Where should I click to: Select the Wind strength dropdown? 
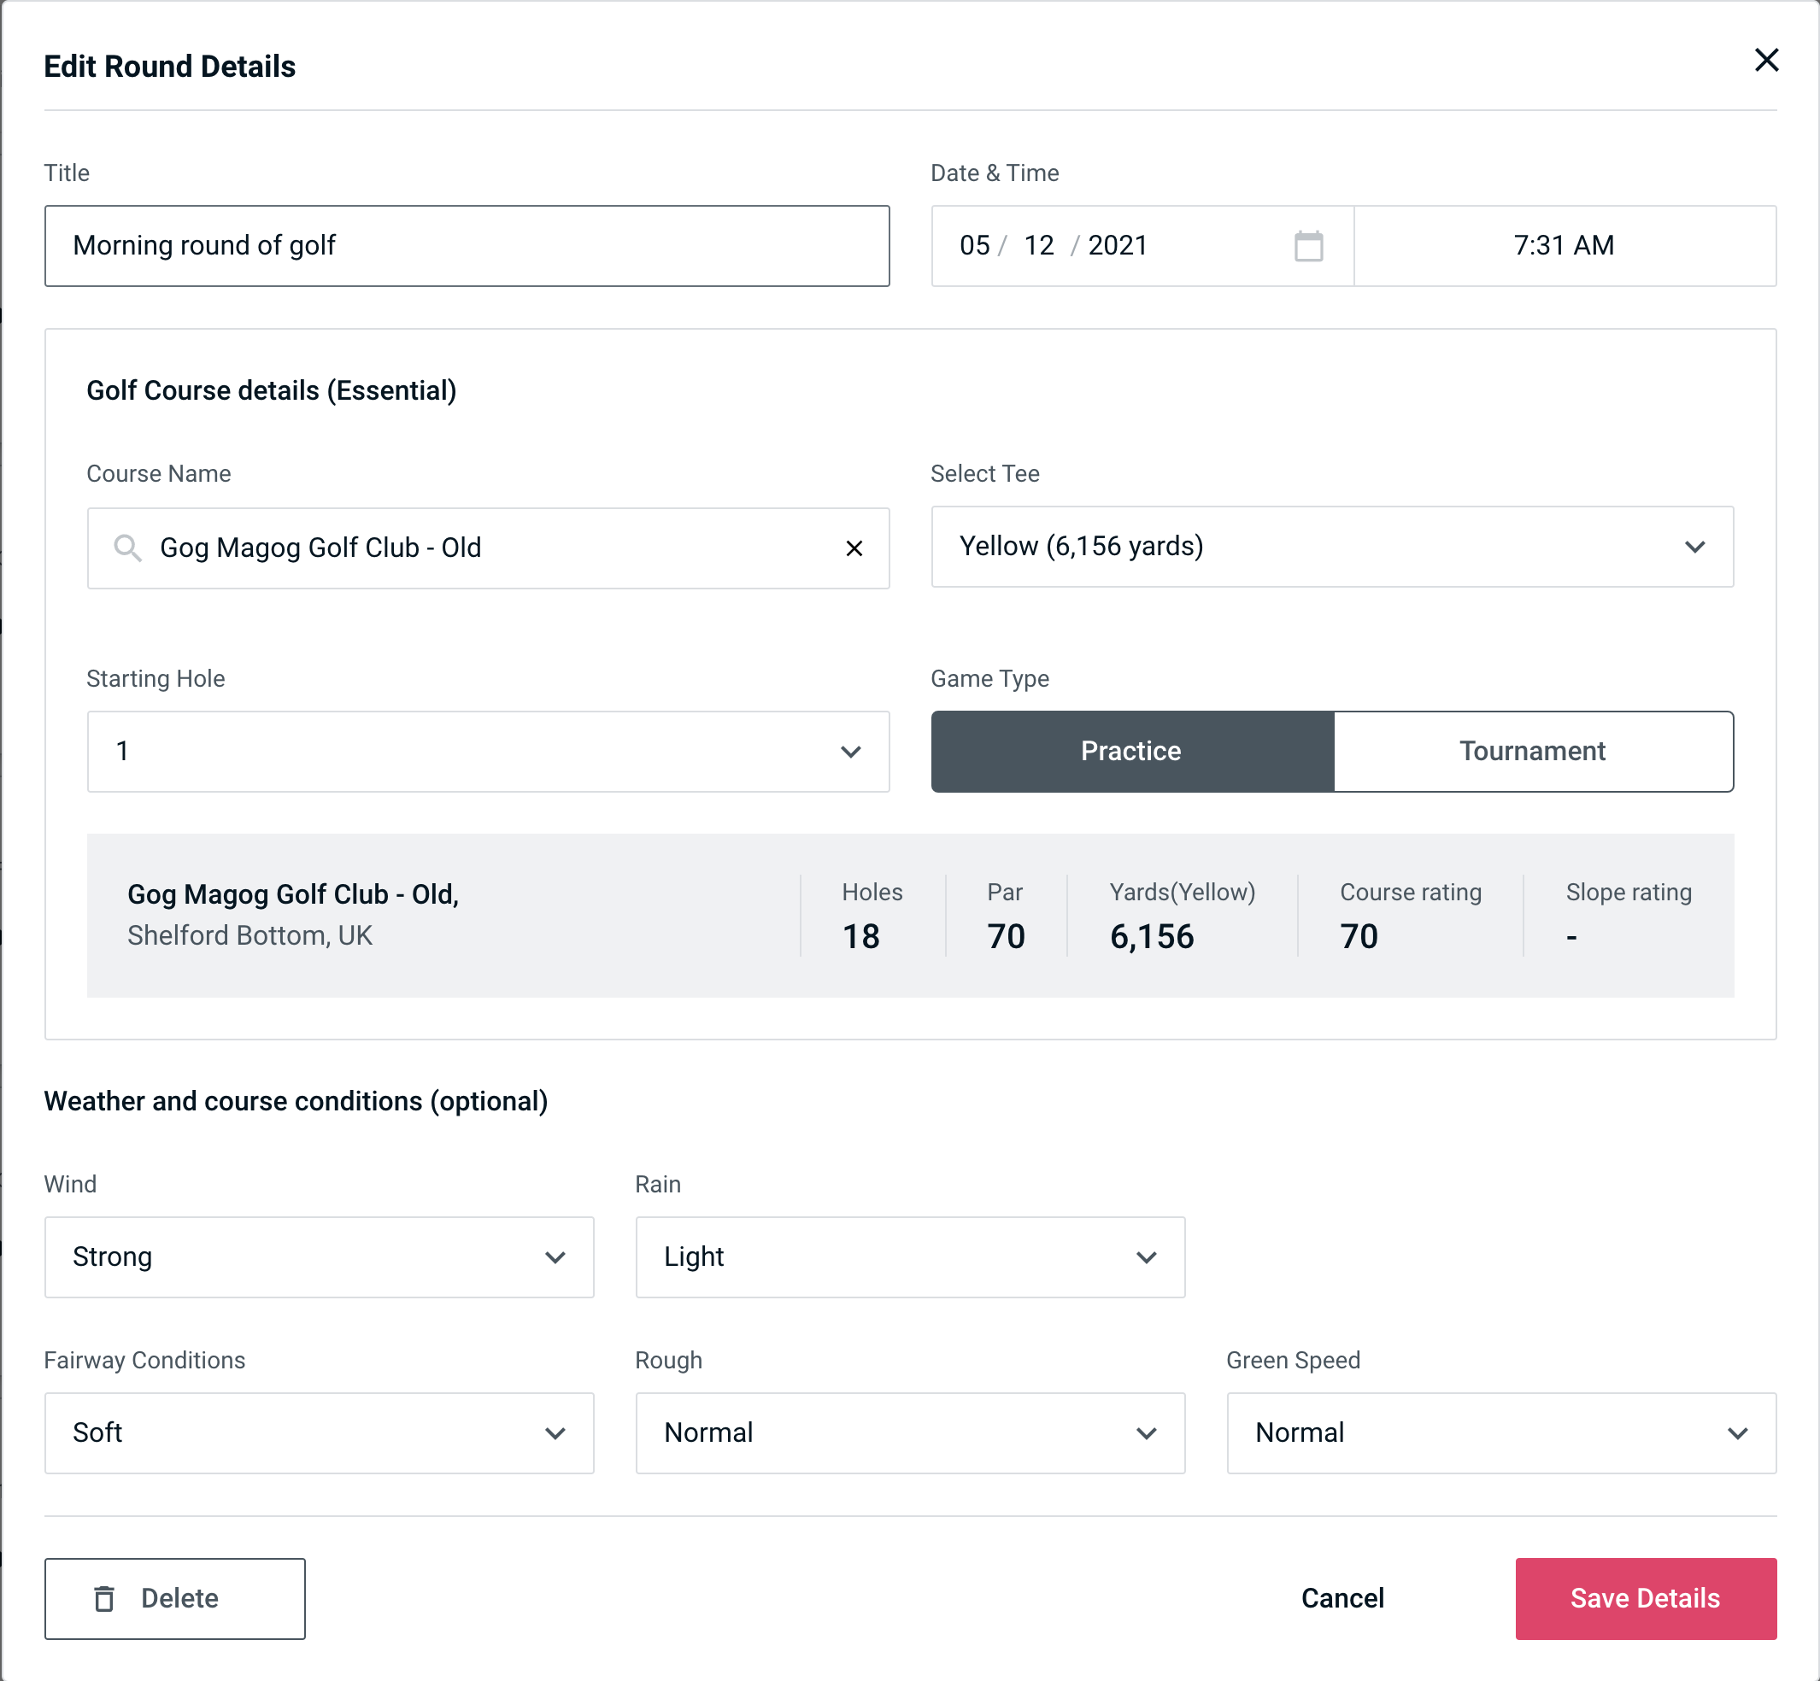pos(317,1258)
